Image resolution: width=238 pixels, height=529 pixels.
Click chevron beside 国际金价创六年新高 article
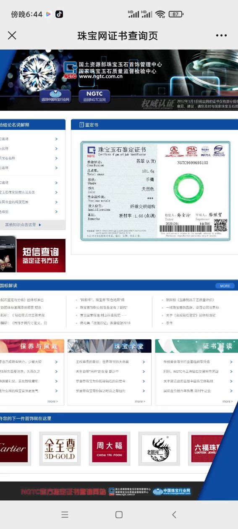231,391
